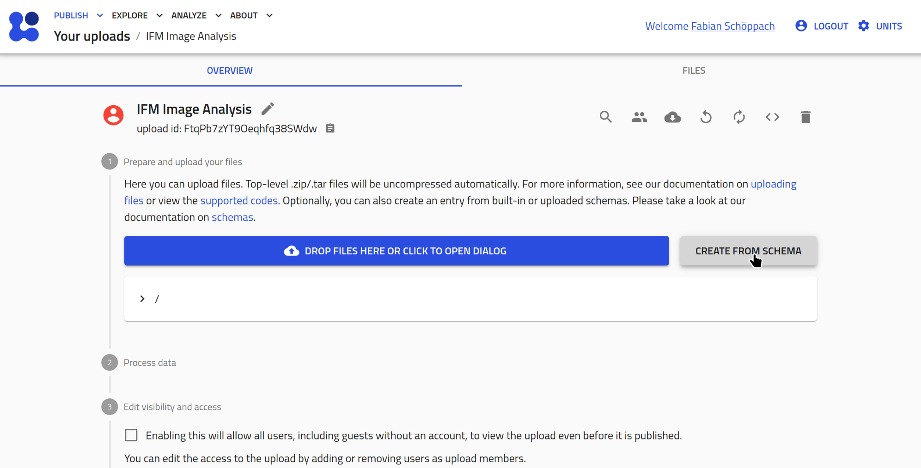The image size is (921, 468).
Task: Click the reprocess circular arrows icon
Action: (739, 117)
